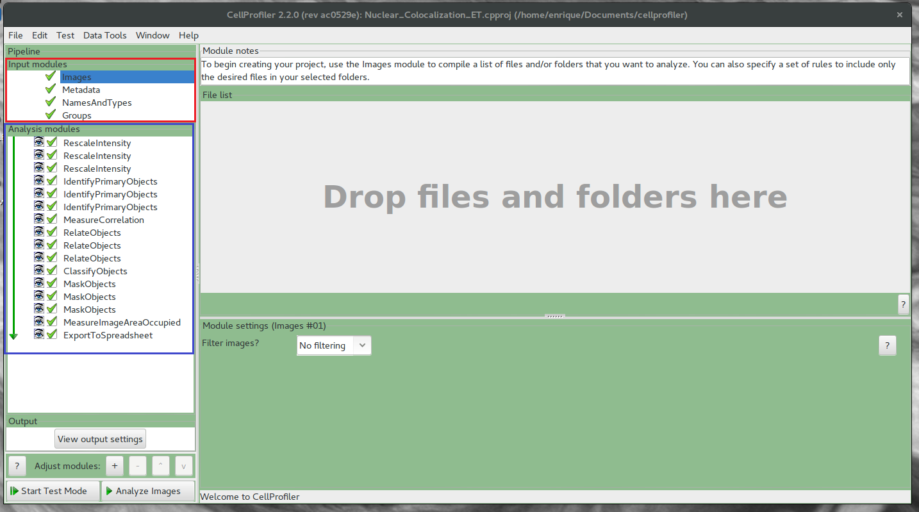Toggle the eye icon for ClassifyObjects
This screenshot has width=919, height=512.
[39, 270]
